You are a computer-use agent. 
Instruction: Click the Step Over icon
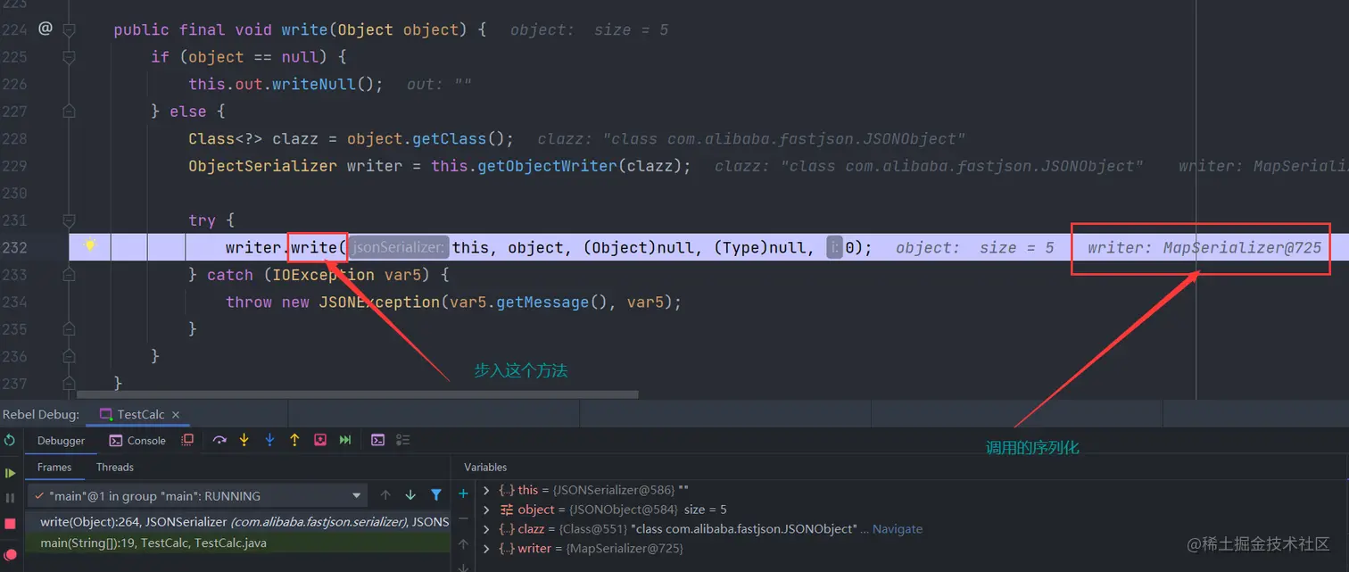pyautogui.click(x=219, y=440)
